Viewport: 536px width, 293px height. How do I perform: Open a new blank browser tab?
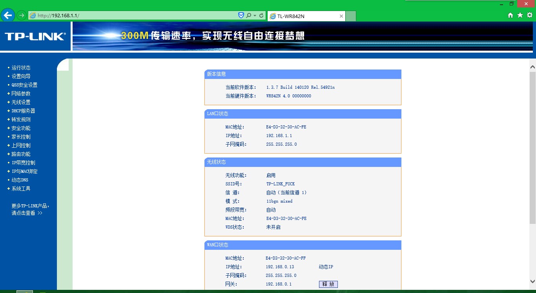pyautogui.click(x=351, y=16)
